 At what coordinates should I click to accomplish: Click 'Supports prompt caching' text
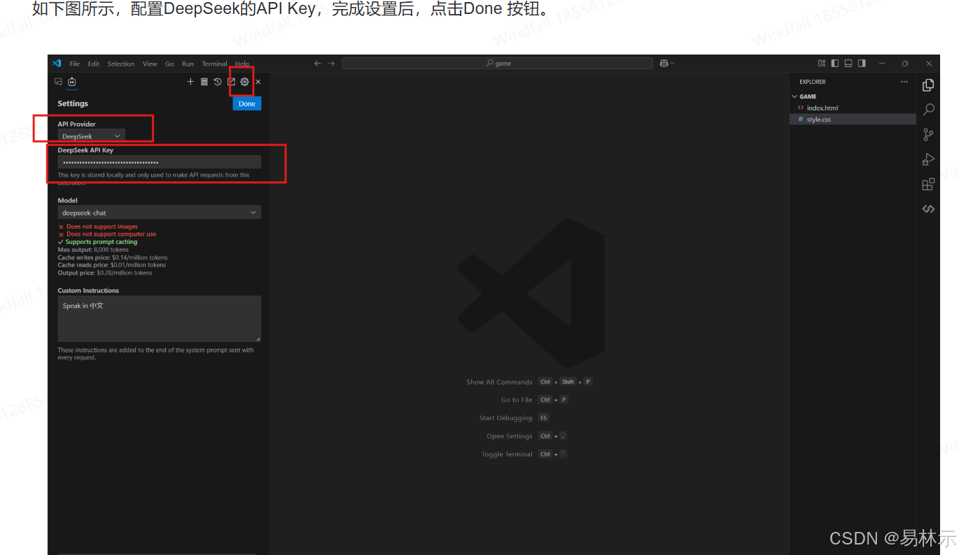coord(101,242)
